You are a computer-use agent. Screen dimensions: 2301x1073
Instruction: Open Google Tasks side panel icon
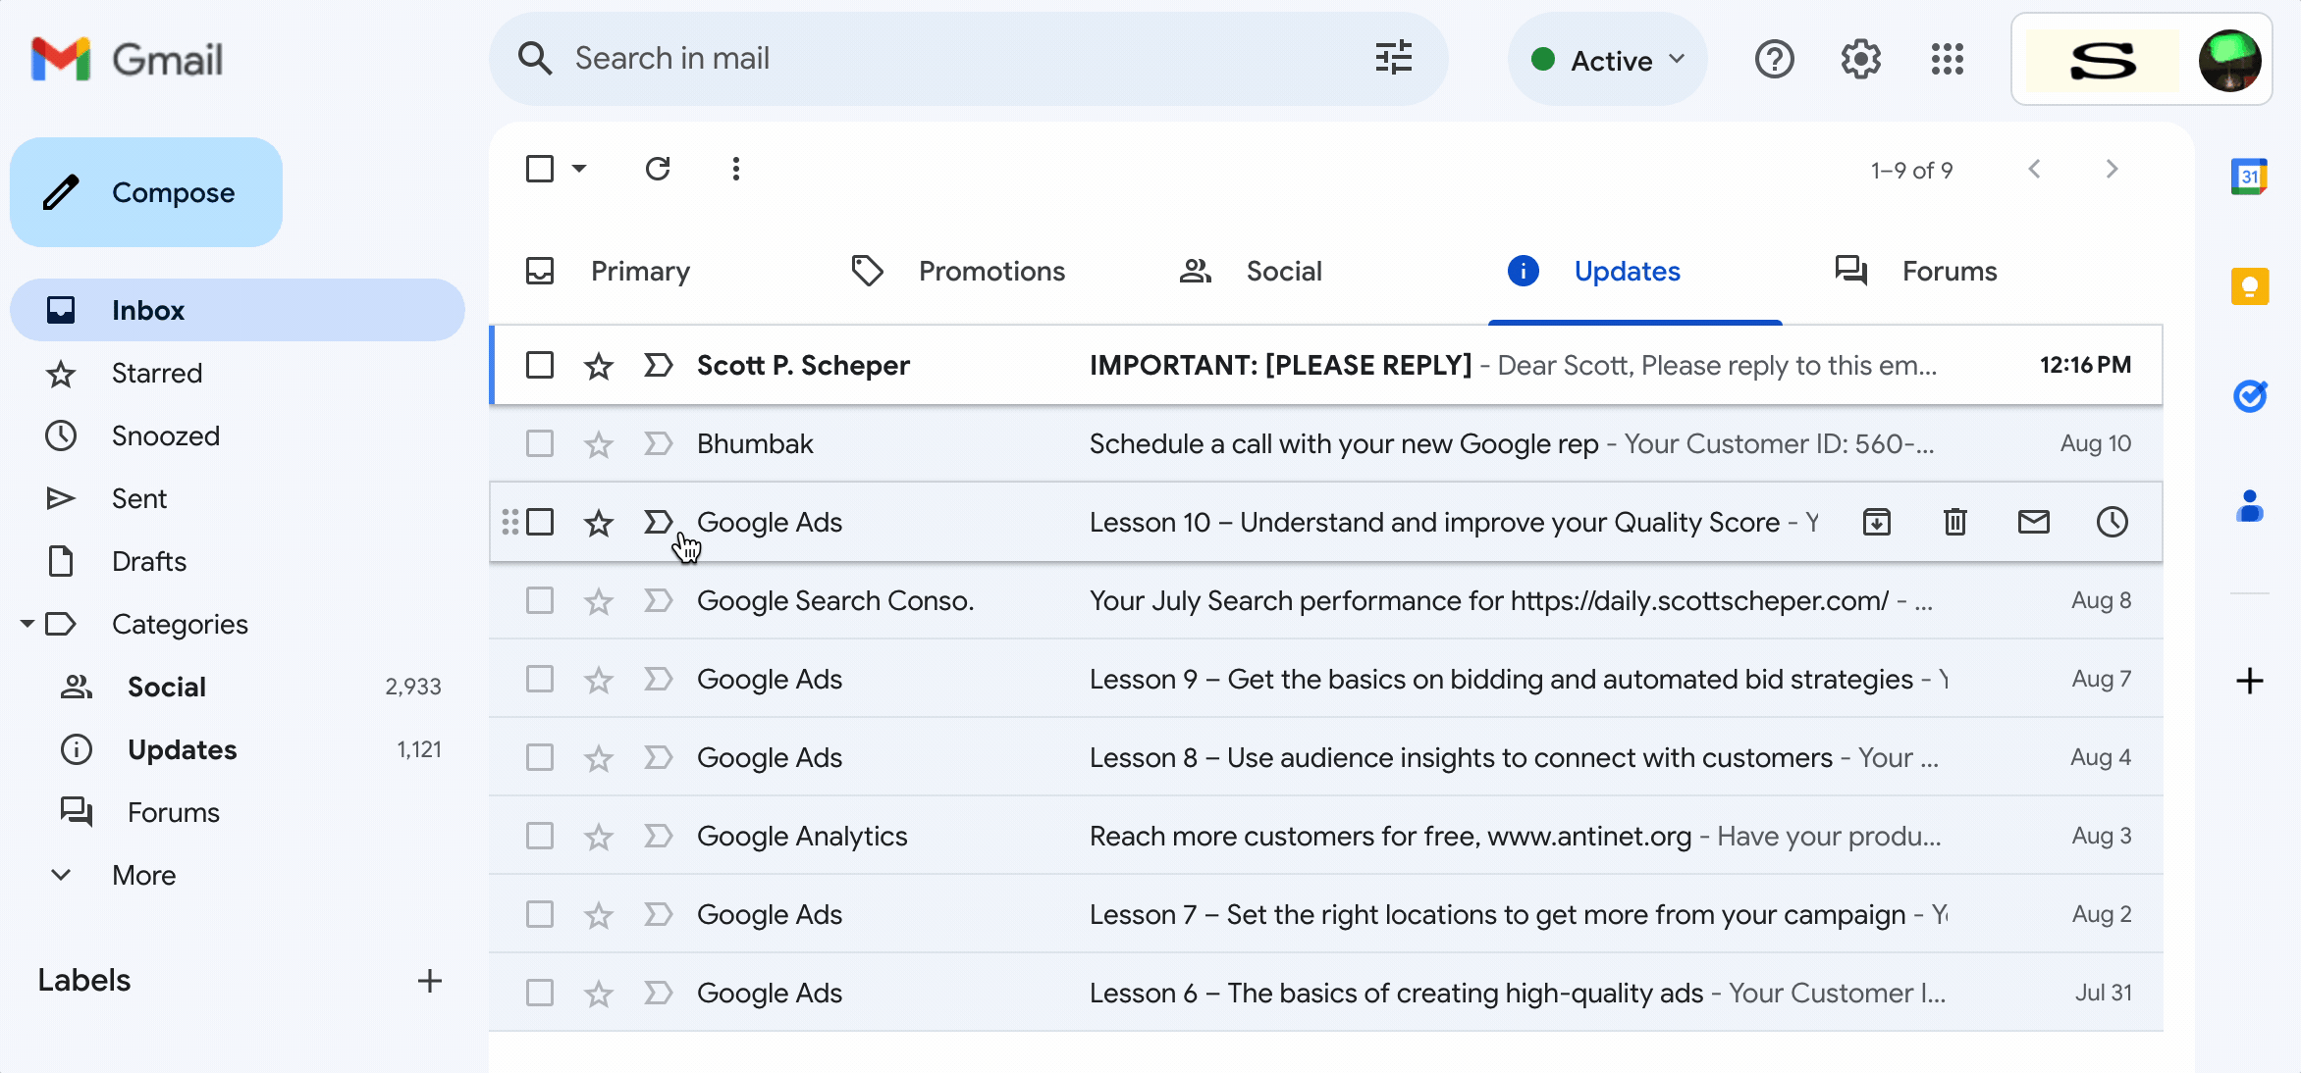(x=2249, y=396)
